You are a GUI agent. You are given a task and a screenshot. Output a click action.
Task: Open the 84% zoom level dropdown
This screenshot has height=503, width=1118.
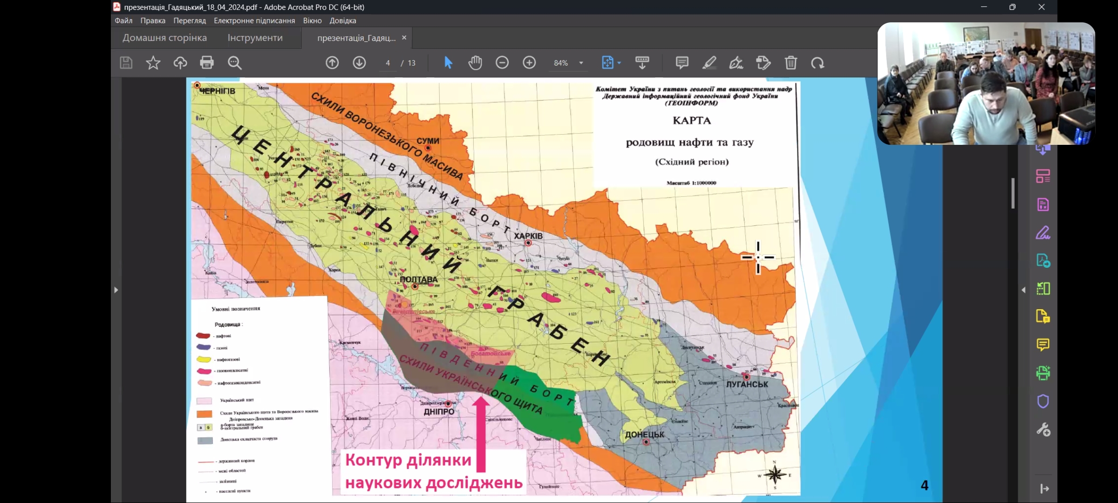[581, 63]
